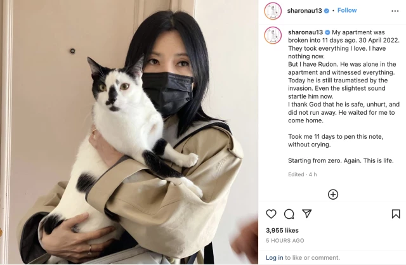Open sharonau13 profile picture in header

(273, 11)
